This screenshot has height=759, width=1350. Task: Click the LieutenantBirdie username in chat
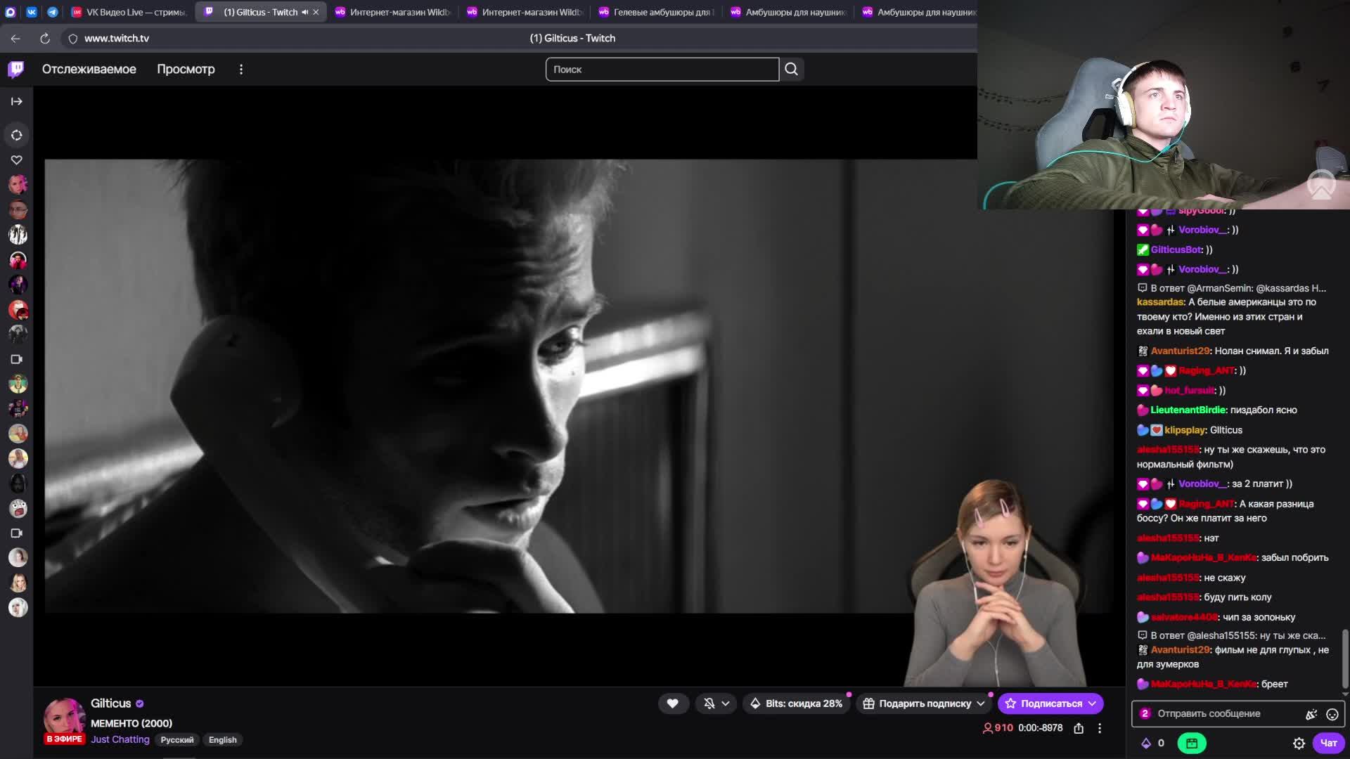1188,410
